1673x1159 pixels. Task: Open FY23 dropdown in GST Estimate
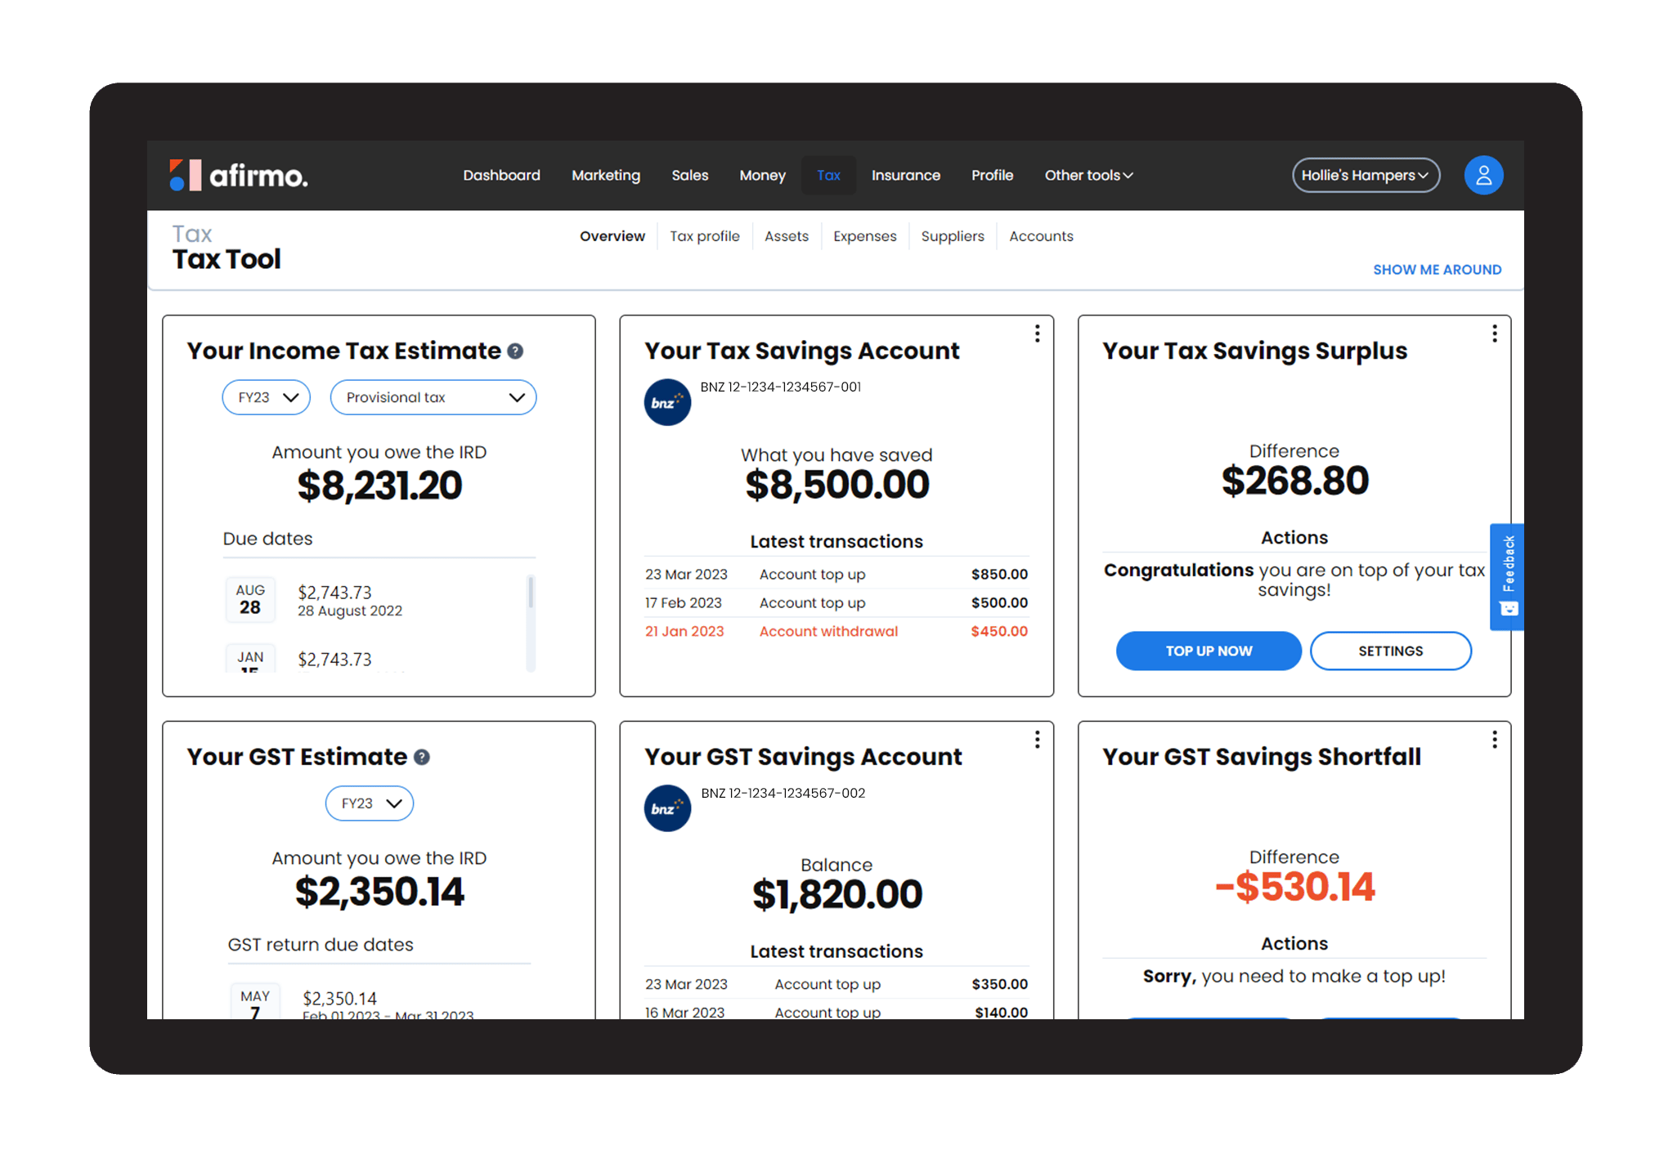click(370, 803)
